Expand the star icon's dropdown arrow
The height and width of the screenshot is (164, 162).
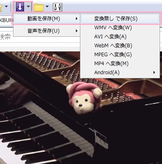pyautogui.click(x=6, y=7)
